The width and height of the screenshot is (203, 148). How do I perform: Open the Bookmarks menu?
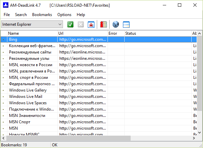[42, 15]
